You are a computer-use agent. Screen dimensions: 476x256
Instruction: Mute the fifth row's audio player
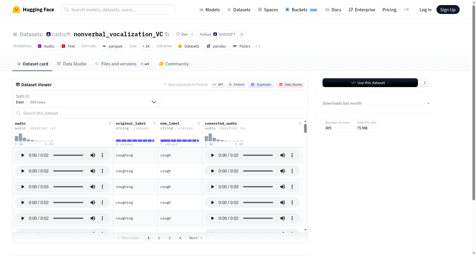(93, 218)
